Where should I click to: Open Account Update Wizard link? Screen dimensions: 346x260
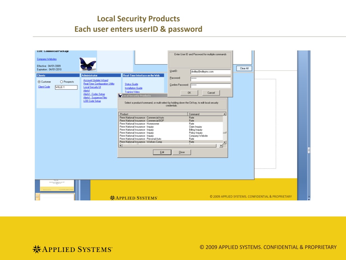pyautogui.click(x=96, y=80)
